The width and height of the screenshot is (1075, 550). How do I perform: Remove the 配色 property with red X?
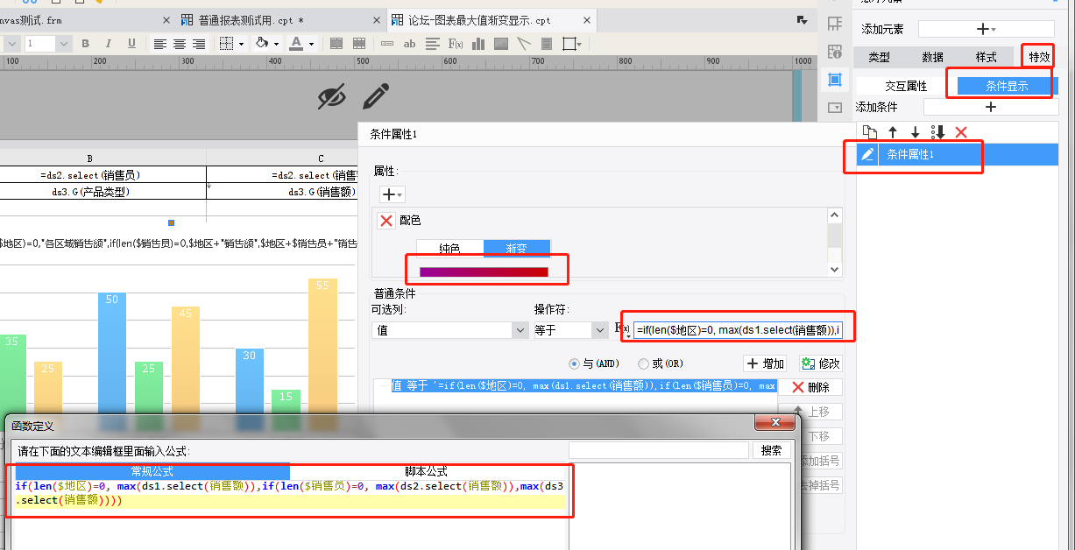(385, 221)
